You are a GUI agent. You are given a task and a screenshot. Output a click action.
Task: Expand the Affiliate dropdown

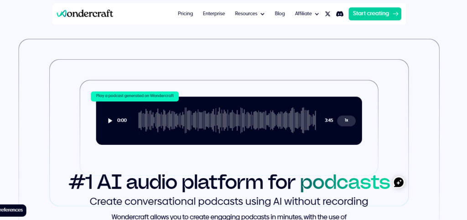pos(307,14)
